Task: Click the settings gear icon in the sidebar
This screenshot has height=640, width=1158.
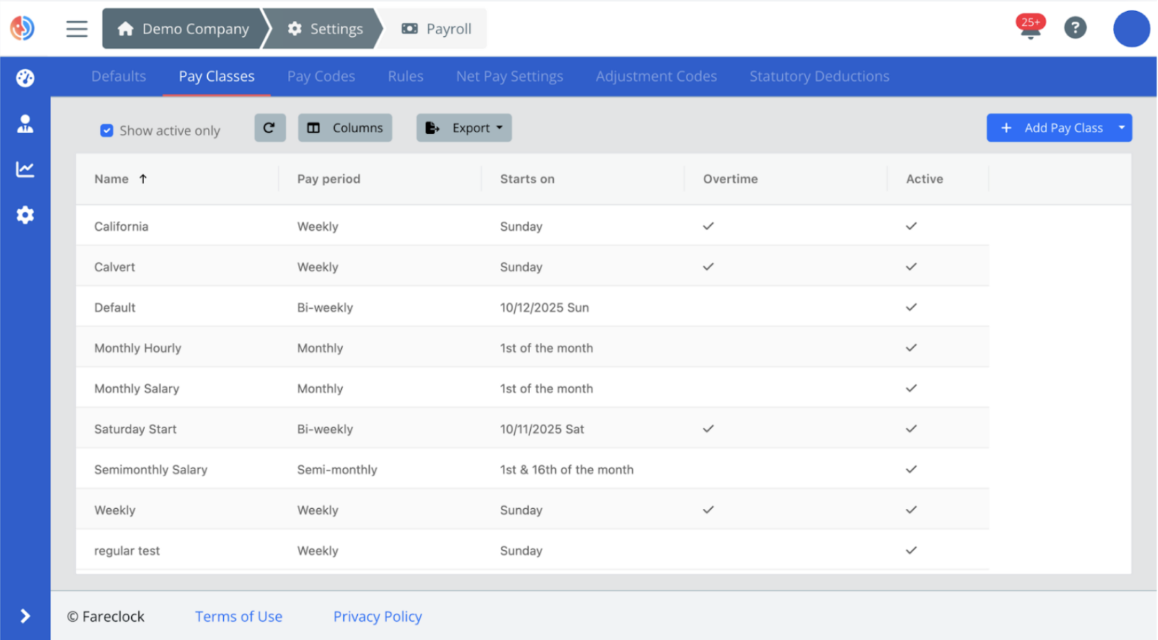Action: pos(25,215)
